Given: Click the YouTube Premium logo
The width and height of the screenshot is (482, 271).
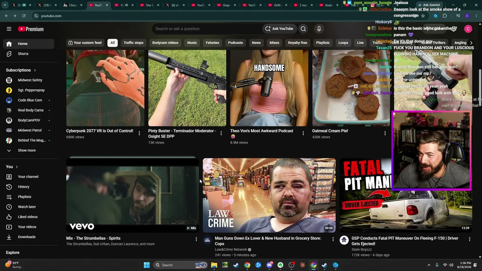Looking at the screenshot, I should point(31,29).
